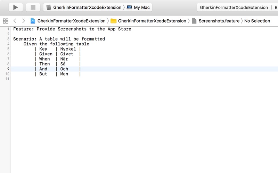Click the word 'När' in the table
Image resolution: width=278 pixels, height=173 pixels.
pos(64,59)
